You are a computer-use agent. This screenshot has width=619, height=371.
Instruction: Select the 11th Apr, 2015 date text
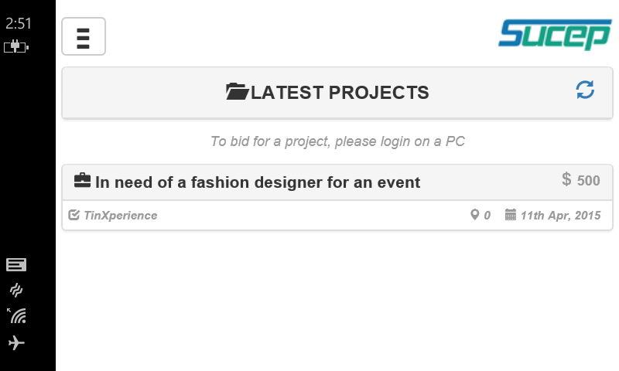pyautogui.click(x=560, y=216)
